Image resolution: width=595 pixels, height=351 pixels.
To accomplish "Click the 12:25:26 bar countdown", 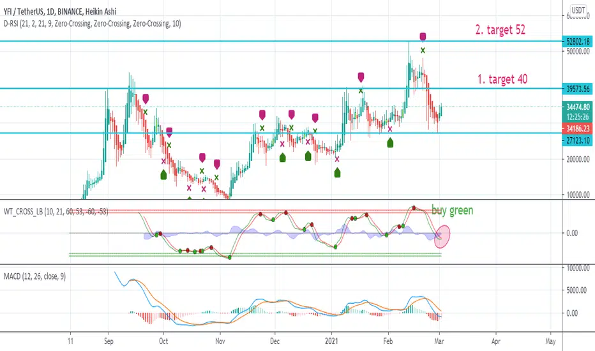I will coord(578,117).
